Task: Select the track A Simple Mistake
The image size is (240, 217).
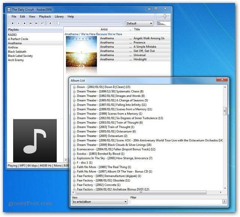Action: coord(135,47)
